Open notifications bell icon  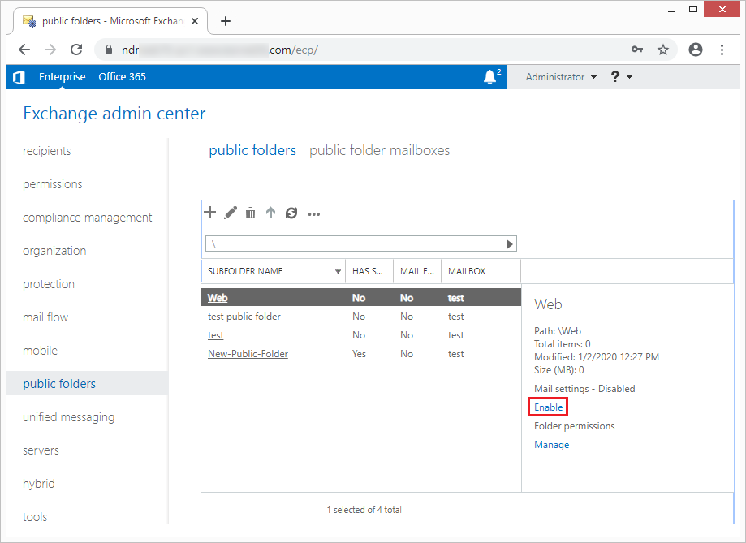point(489,77)
